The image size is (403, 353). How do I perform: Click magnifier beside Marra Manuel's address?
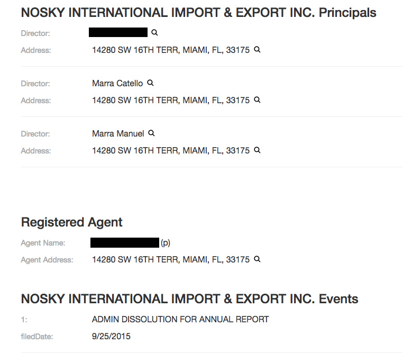point(257,150)
